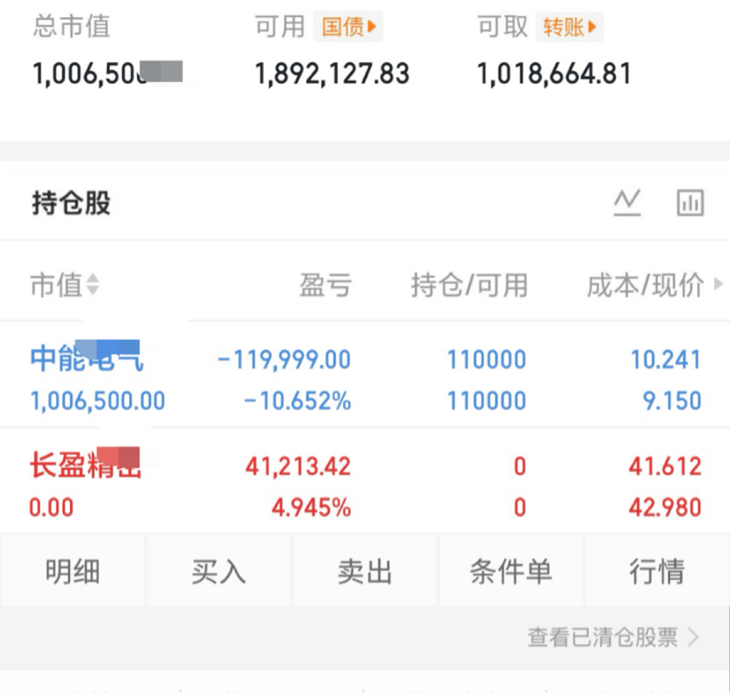The height and width of the screenshot is (693, 730).
Task: Open the 明细 tab
Action: [73, 571]
